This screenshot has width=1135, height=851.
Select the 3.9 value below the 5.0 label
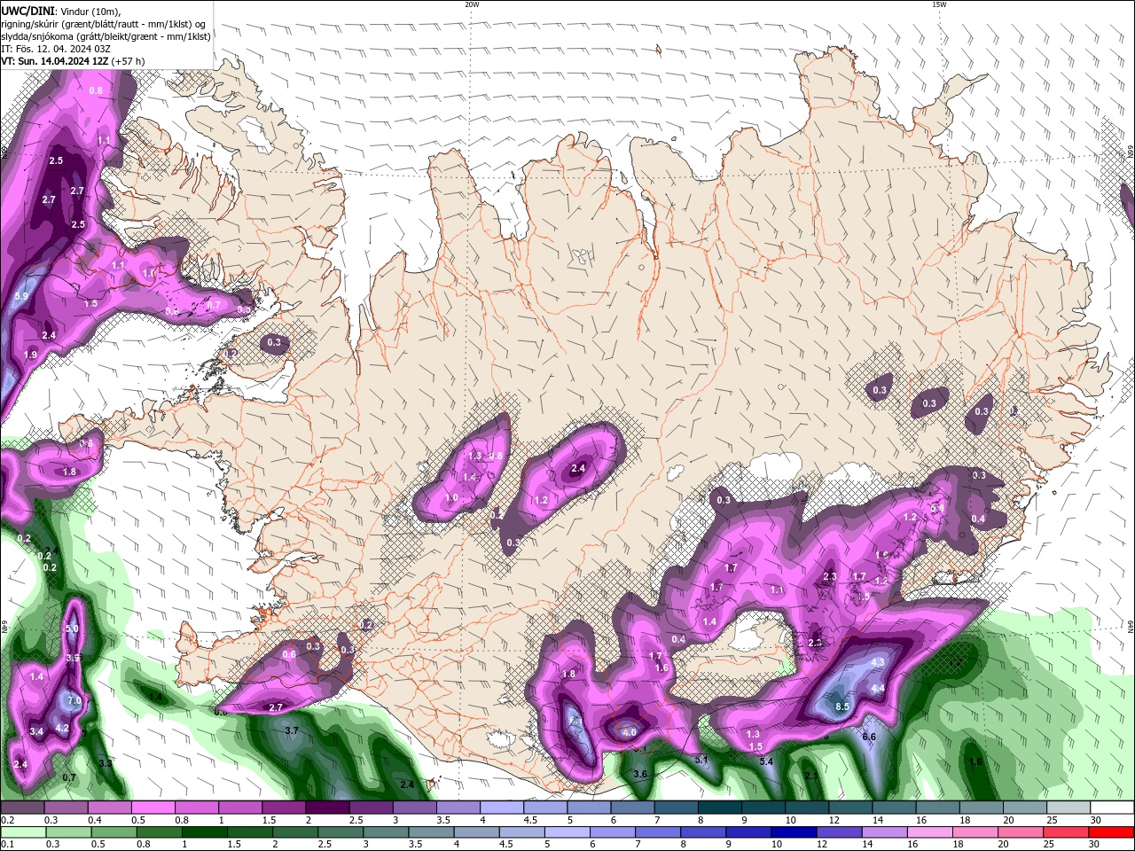(x=74, y=658)
